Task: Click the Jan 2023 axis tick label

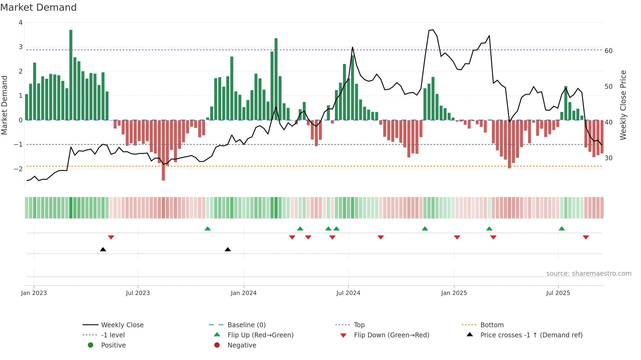Action: 34,293
